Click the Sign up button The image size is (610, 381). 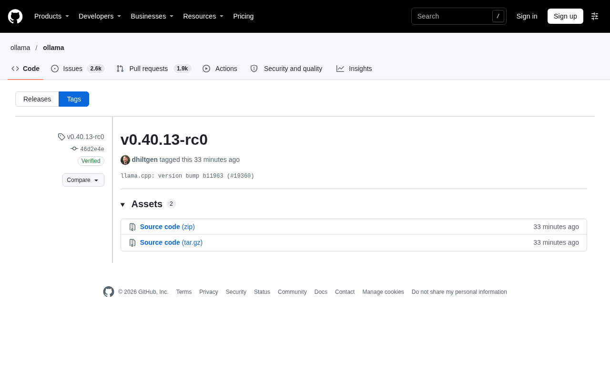pyautogui.click(x=565, y=16)
